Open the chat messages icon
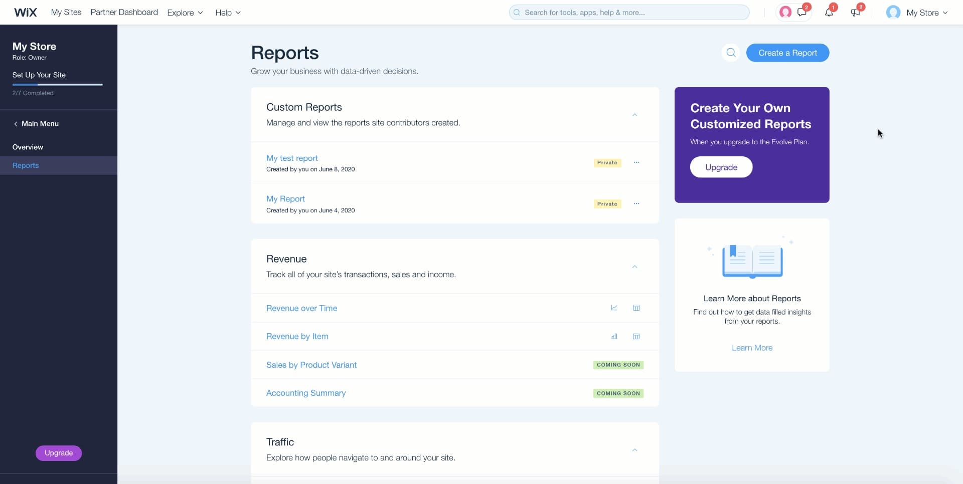Viewport: 963px width, 484px height. (x=801, y=13)
